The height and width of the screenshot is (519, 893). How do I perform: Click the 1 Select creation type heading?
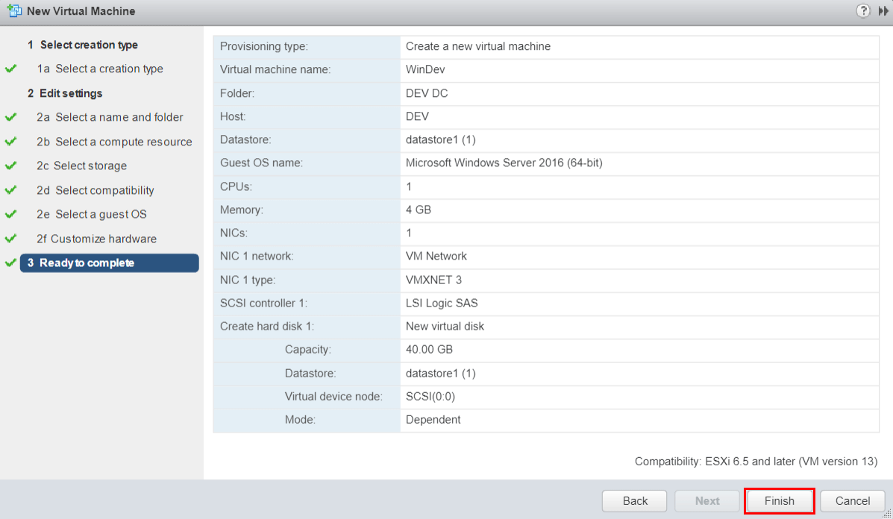tap(83, 45)
